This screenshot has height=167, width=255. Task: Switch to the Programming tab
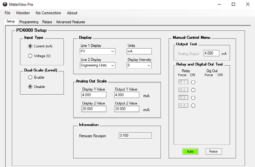[x=29, y=22]
